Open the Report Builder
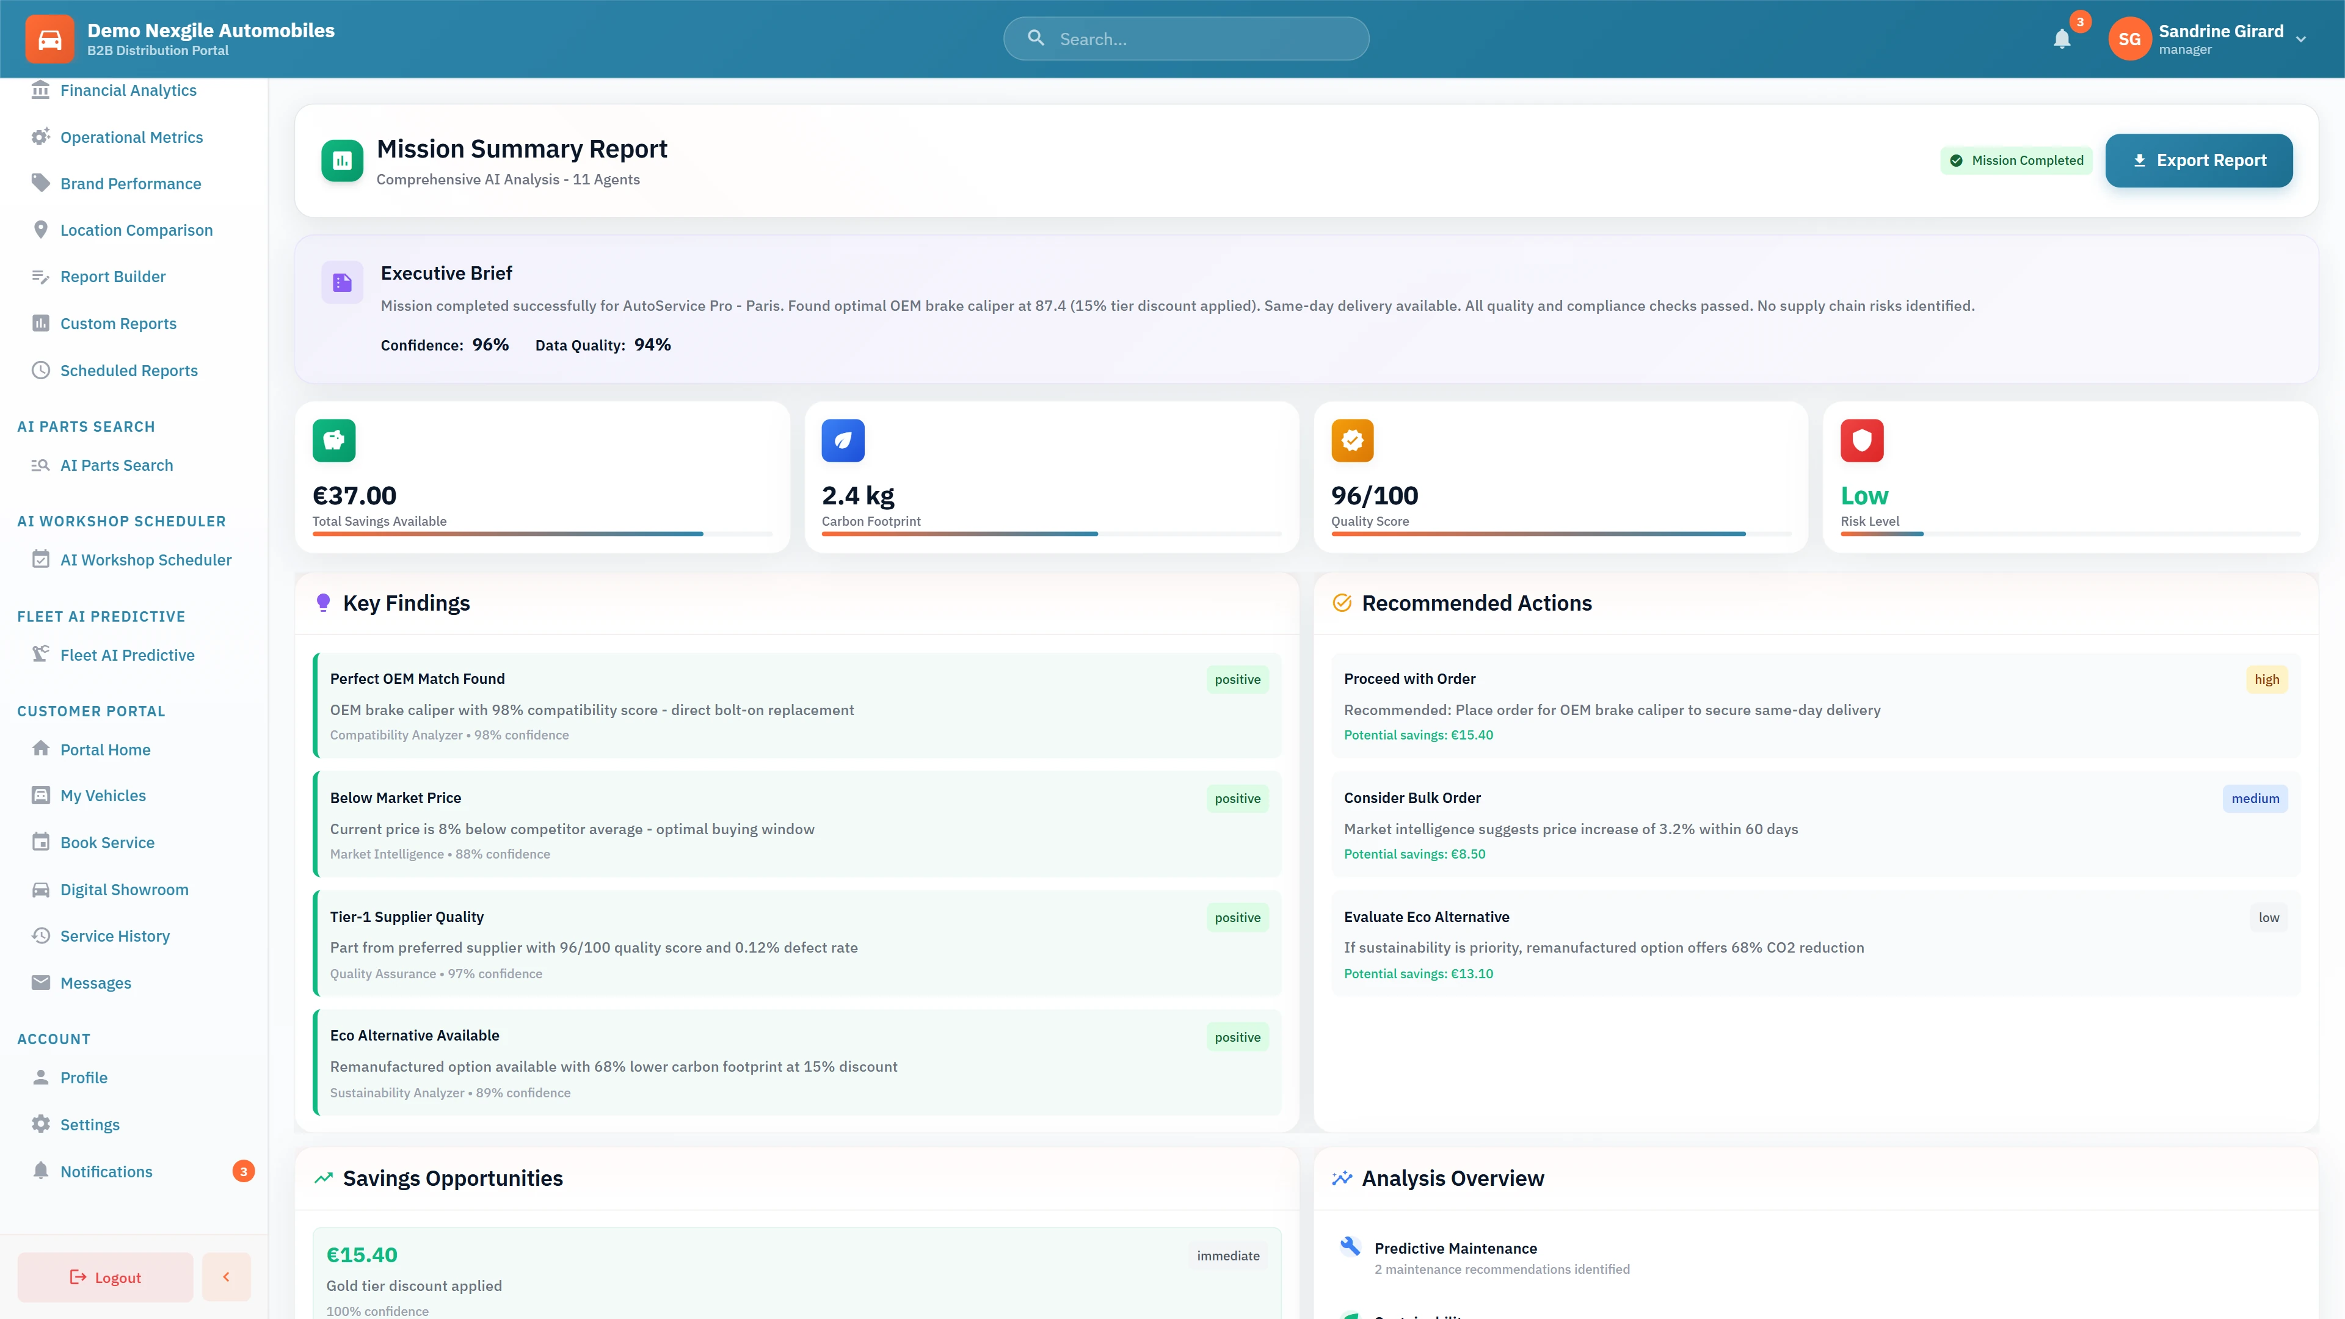 [x=113, y=277]
